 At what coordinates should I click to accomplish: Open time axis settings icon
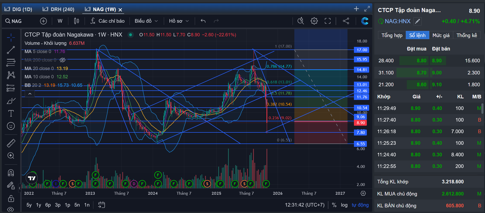pos(363,193)
